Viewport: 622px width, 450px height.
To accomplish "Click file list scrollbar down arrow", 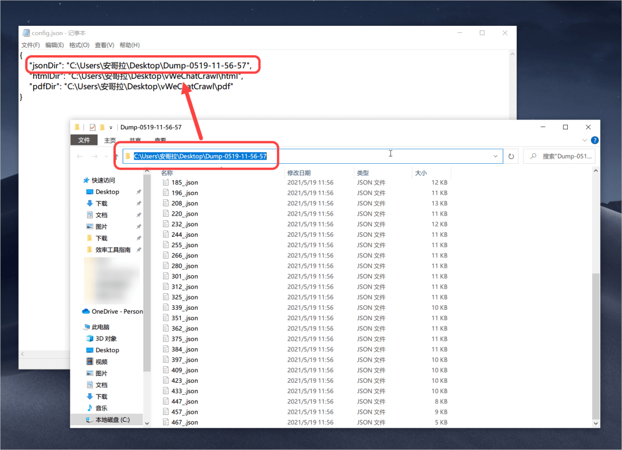I will 596,423.
